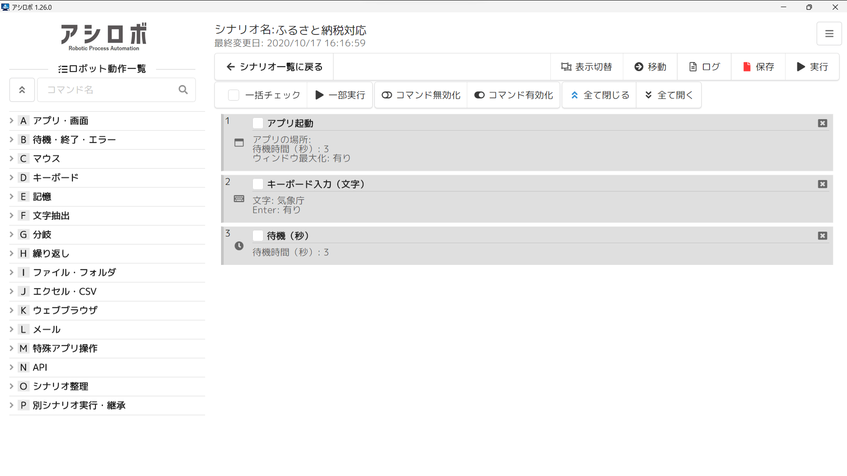Expand all steps with 全て開く
The height and width of the screenshot is (476, 847).
coord(669,95)
